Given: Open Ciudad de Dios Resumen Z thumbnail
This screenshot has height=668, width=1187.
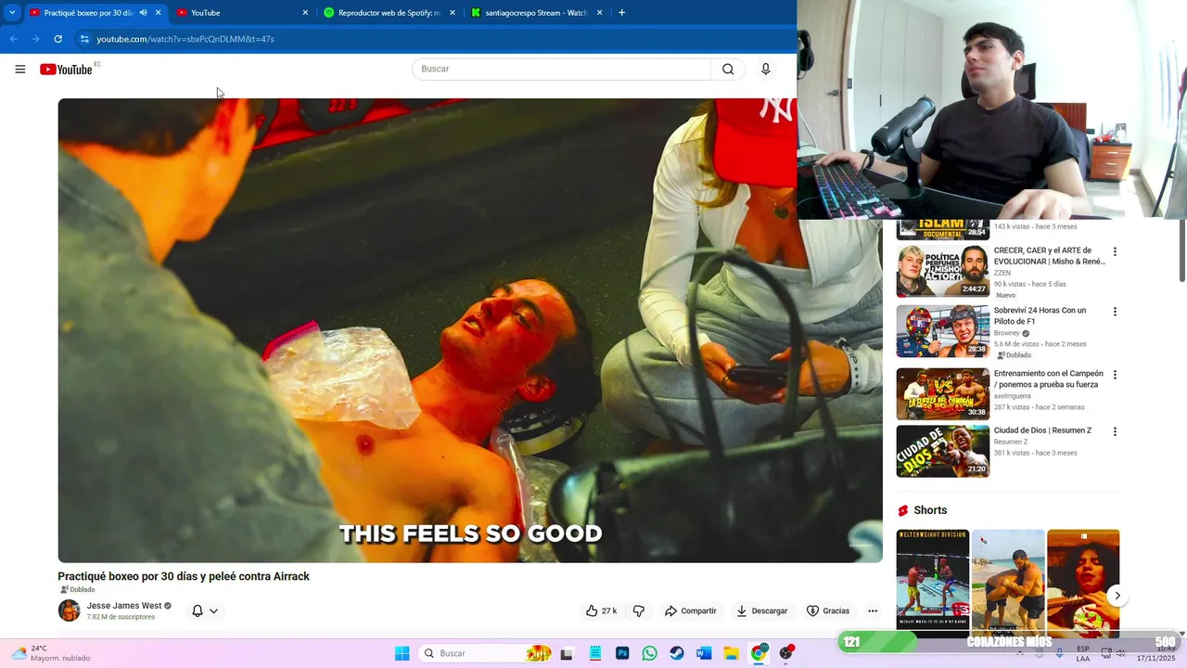Looking at the screenshot, I should tap(942, 451).
